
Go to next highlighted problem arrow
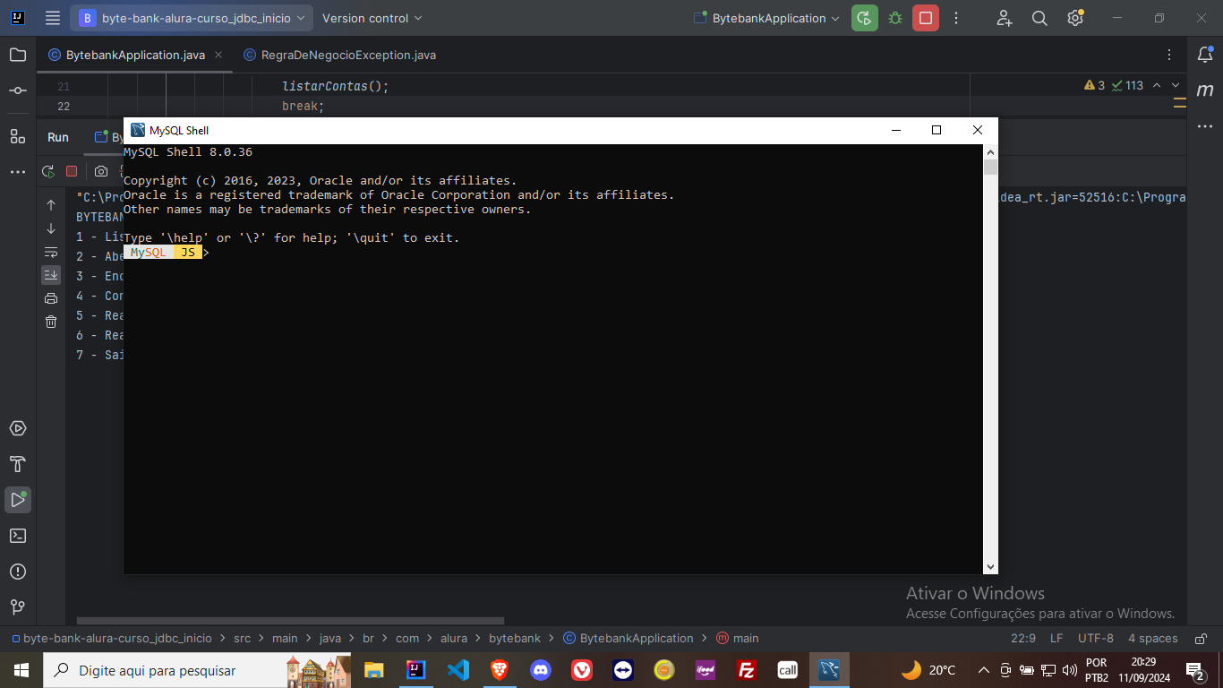coord(1176,86)
